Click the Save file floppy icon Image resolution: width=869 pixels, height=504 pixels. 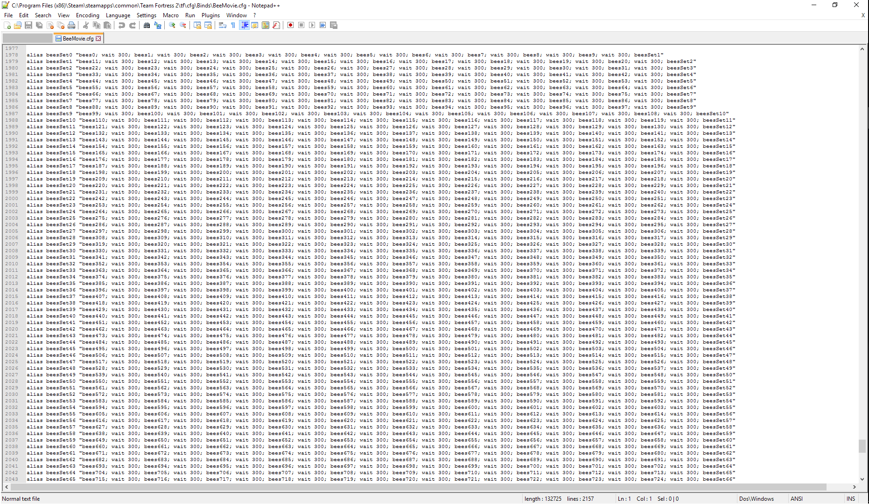tap(28, 25)
